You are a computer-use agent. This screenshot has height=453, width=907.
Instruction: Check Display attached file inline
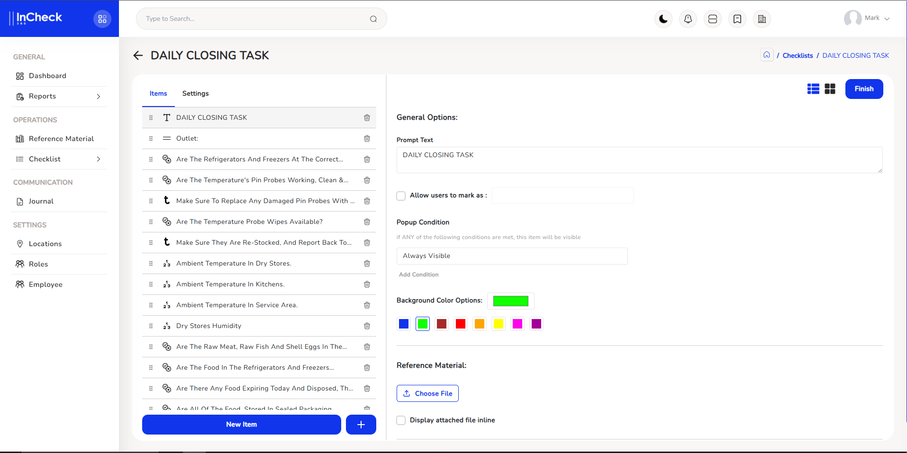click(401, 420)
